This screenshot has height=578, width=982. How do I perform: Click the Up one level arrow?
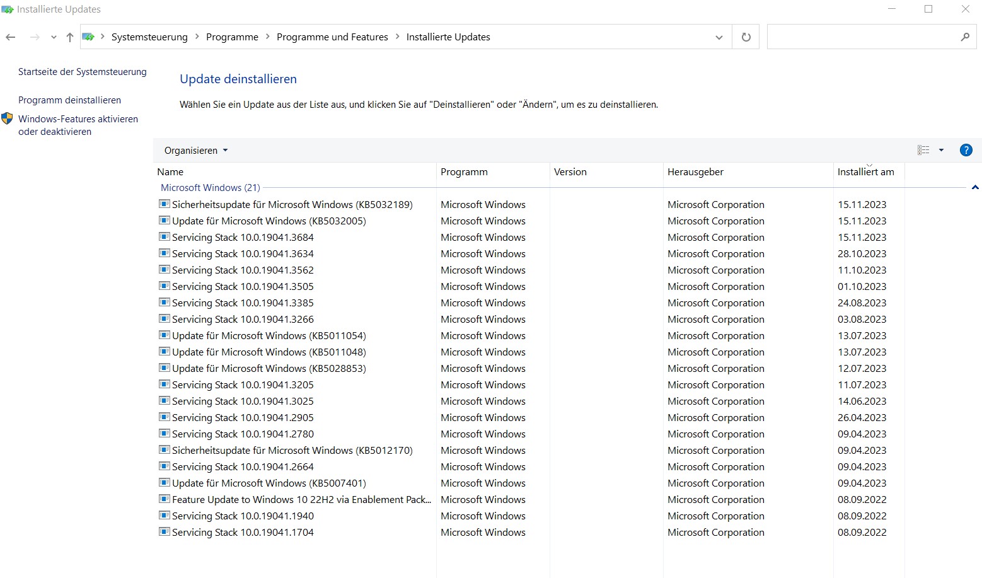[70, 37]
